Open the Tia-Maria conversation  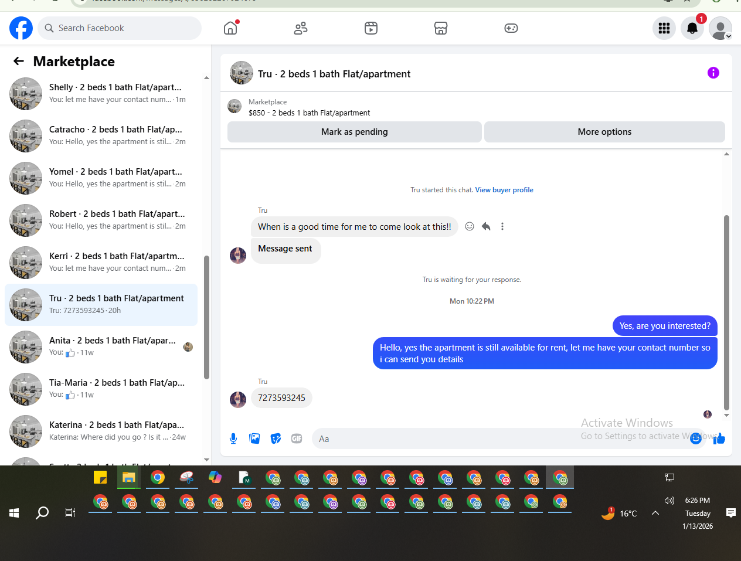[x=101, y=389]
